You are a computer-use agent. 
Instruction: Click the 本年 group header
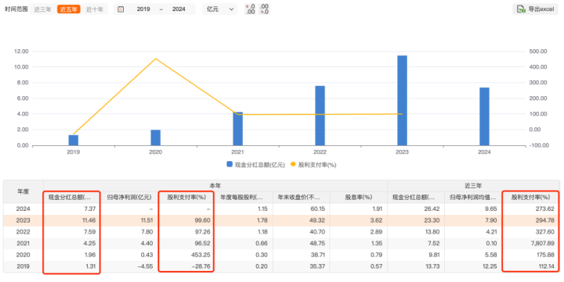click(215, 186)
